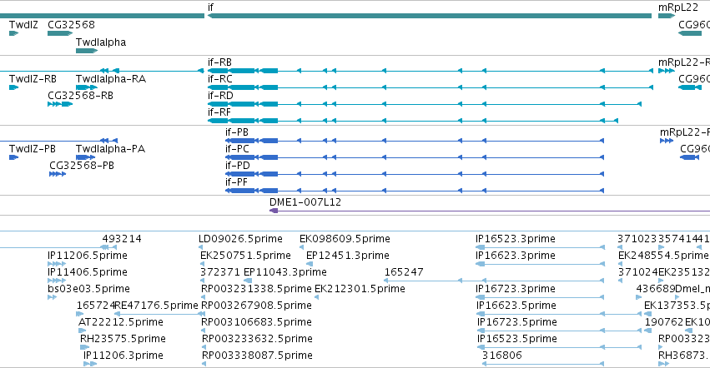Viewport: 710px width, 368px height.
Task: Select the TwdlZ gene arrow
Action: [x=13, y=33]
